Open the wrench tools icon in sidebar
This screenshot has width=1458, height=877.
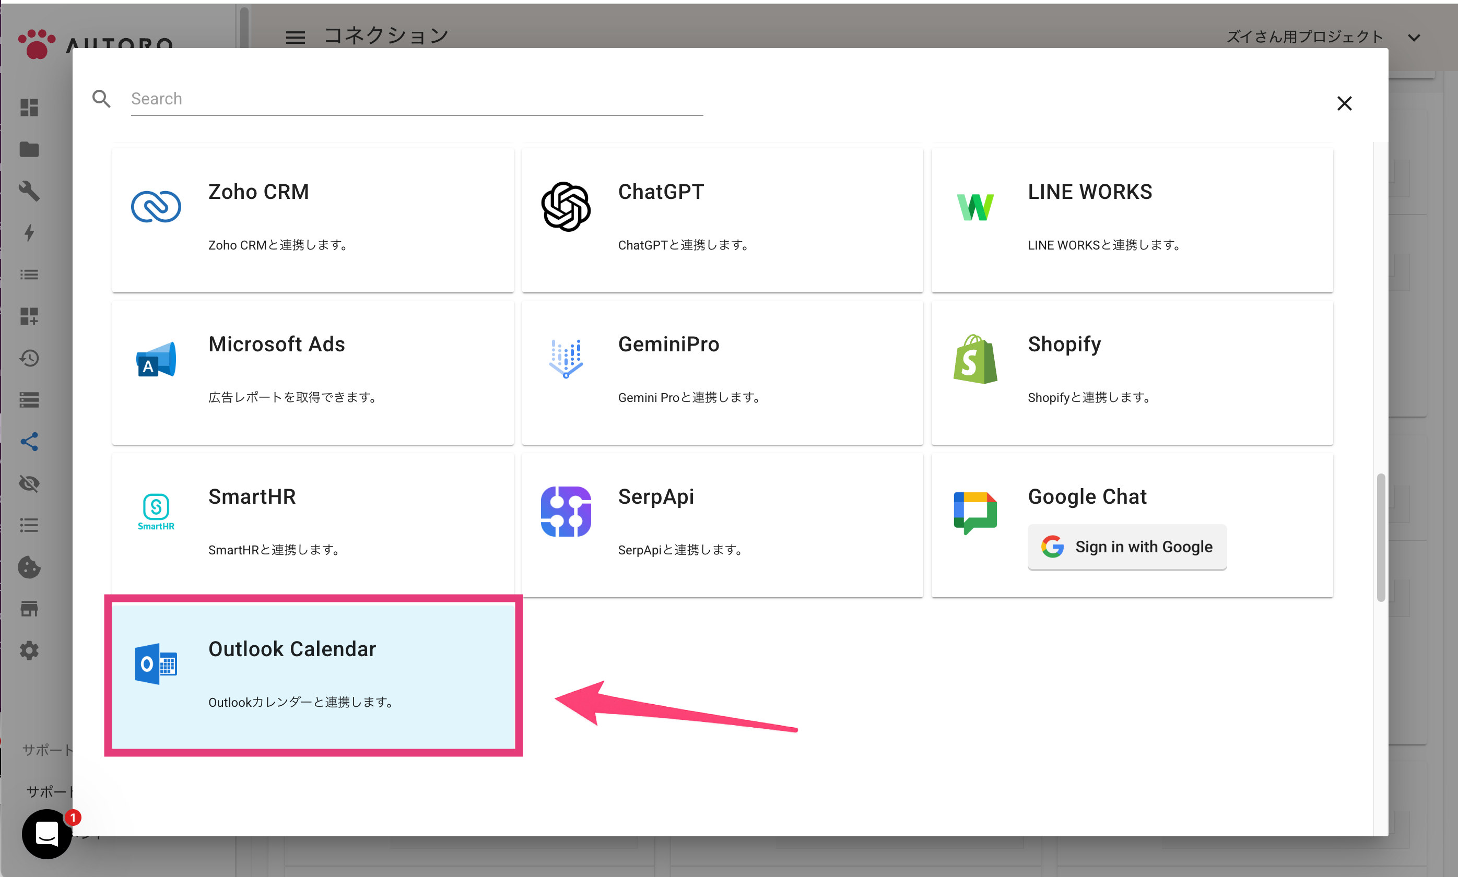[29, 191]
